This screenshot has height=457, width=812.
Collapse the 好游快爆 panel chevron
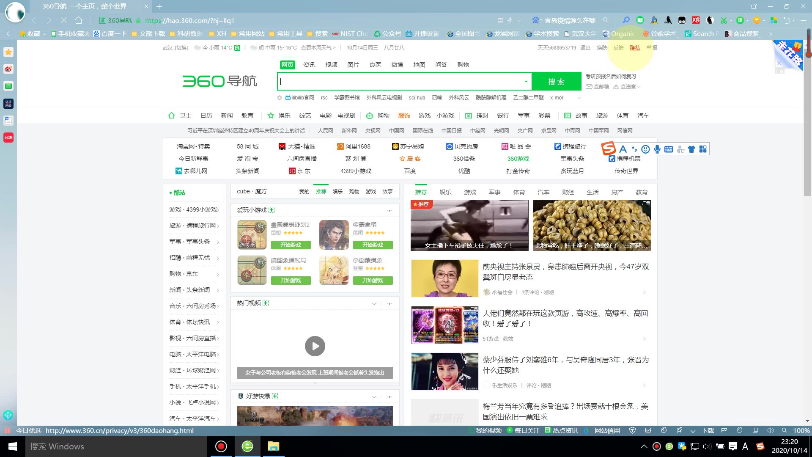[374, 396]
